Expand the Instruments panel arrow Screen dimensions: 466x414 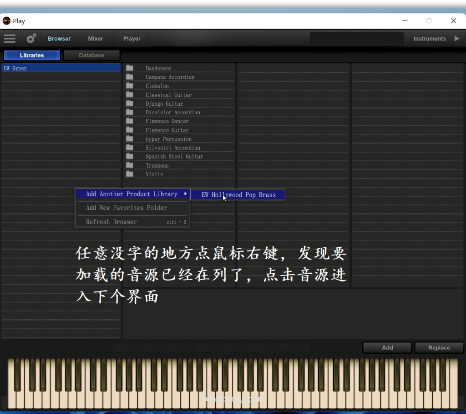[457, 39]
